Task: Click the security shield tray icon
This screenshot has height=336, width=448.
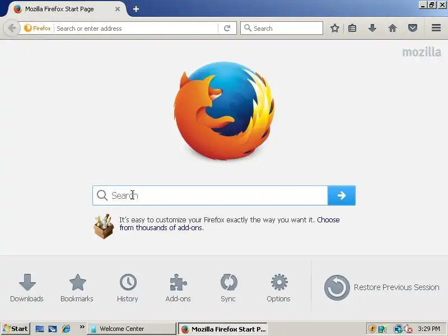Action: [372, 329]
